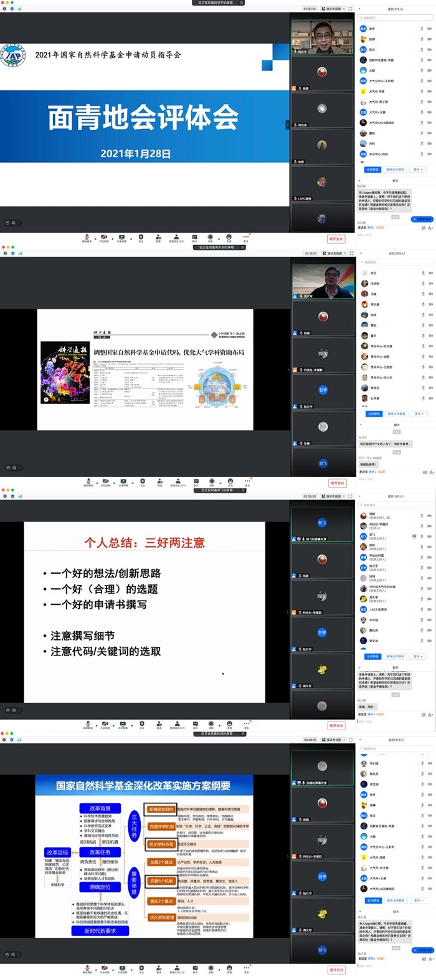Click 离开会议 button below the 科学通报 slide

[x=336, y=483]
